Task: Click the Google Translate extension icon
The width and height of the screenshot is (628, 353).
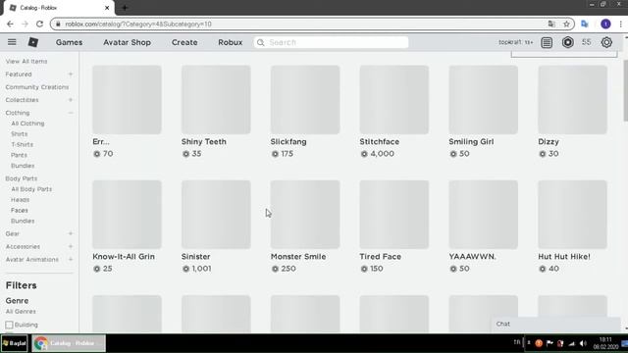Action: click(x=585, y=24)
